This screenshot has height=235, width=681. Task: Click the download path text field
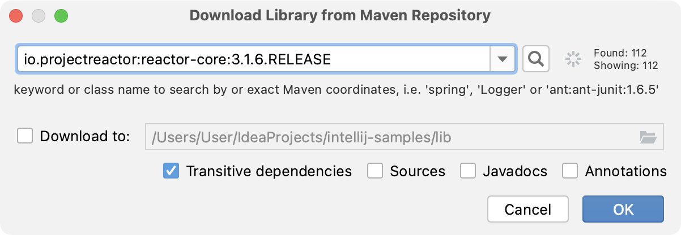391,137
